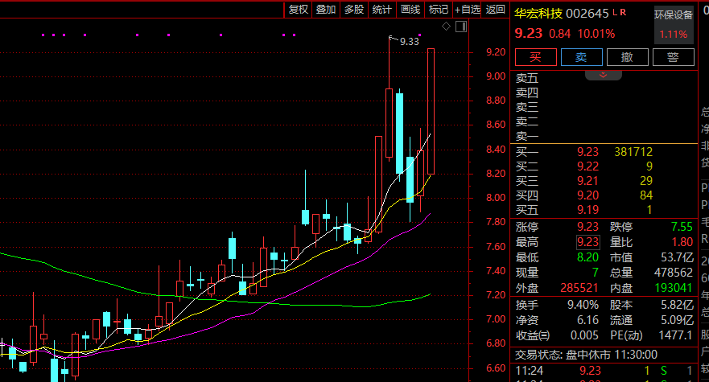Click the 买一 bid price 9.23

tap(588, 151)
